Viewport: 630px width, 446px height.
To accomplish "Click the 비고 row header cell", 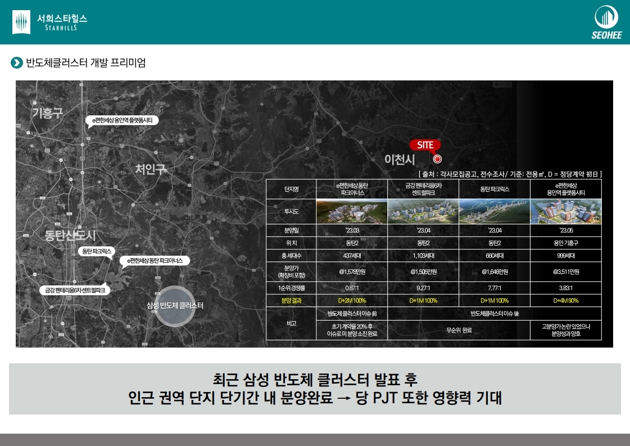I will (291, 323).
